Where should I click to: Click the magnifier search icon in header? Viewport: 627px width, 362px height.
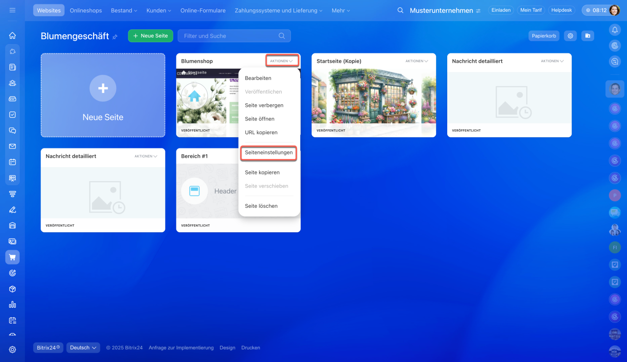[x=400, y=10]
